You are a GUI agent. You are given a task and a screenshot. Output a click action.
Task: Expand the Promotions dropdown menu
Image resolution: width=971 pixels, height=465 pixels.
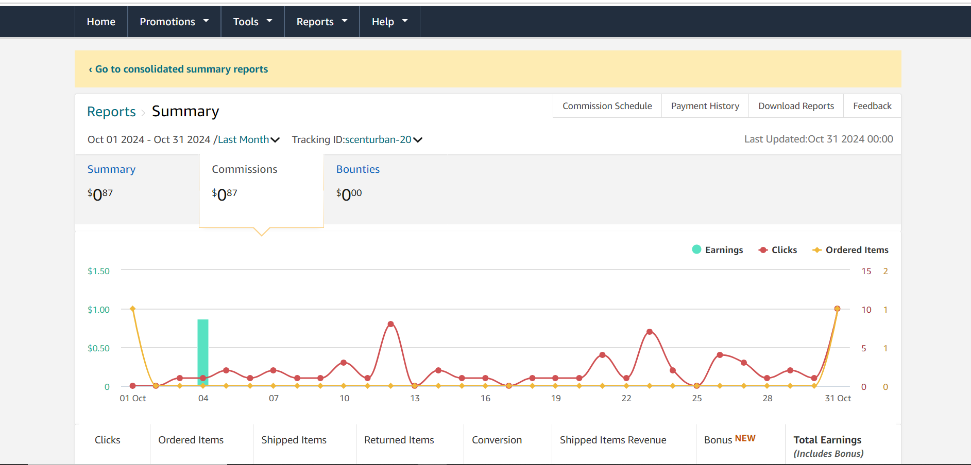click(174, 22)
